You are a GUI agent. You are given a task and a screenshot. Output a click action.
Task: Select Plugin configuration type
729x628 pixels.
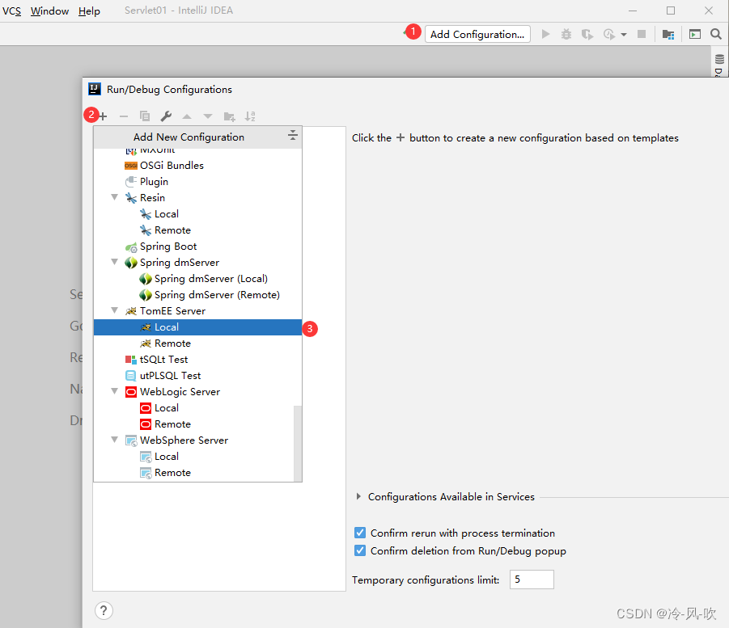point(197,182)
